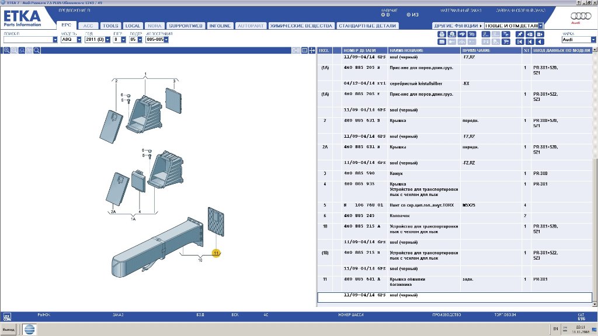This screenshot has height=336, width=598.
Task: Click the previous page arrow icon
Action: coord(530,41)
